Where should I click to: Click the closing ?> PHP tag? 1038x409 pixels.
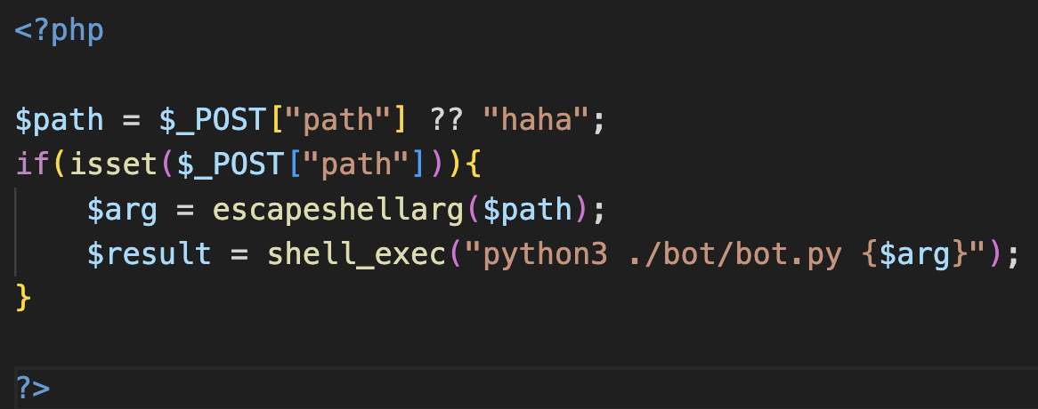click(x=32, y=388)
